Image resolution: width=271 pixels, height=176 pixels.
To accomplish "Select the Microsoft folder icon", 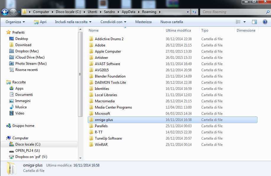I will (x=91, y=113).
